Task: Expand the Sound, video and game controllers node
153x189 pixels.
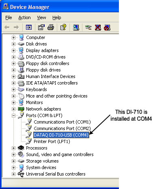Action: point(13,154)
